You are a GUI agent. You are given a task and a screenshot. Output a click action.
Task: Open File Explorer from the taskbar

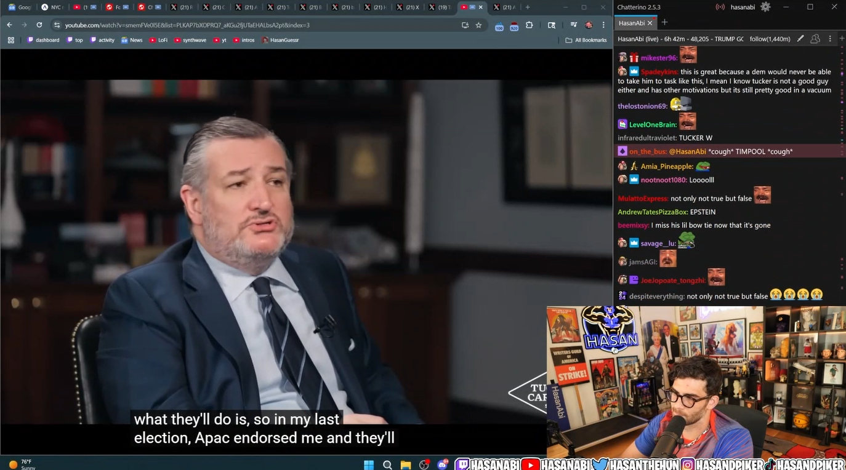tap(405, 464)
